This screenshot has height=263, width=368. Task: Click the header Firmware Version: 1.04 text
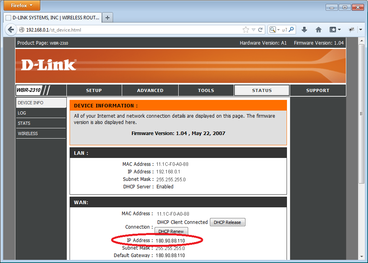pyautogui.click(x=319, y=43)
